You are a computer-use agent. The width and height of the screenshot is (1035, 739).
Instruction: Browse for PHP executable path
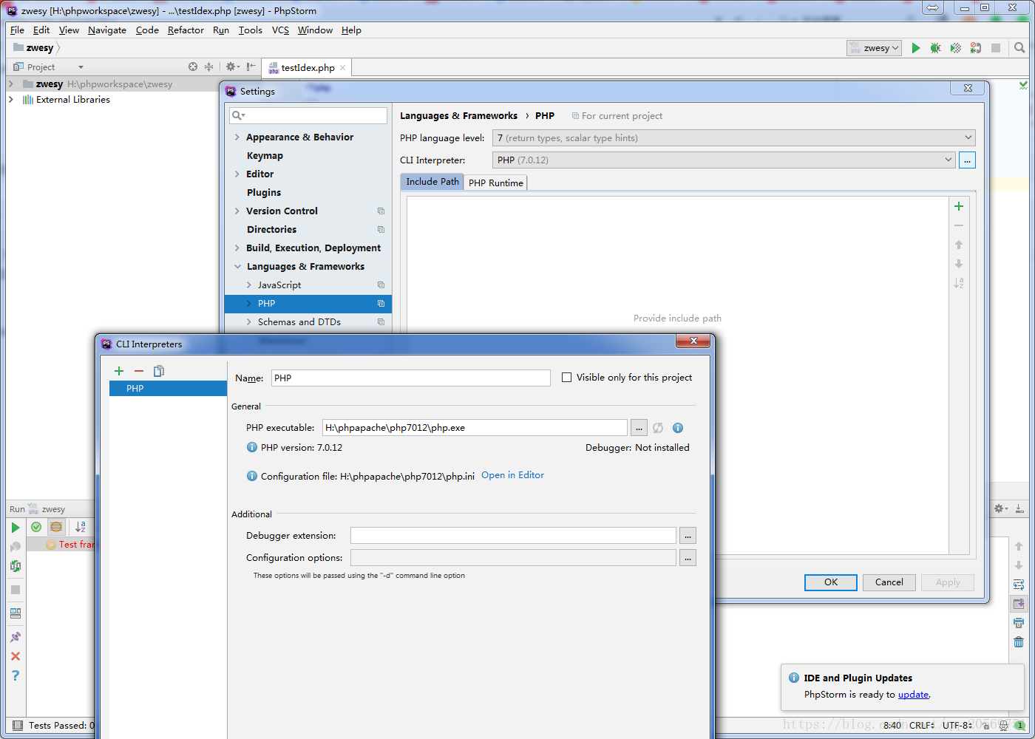click(x=639, y=428)
